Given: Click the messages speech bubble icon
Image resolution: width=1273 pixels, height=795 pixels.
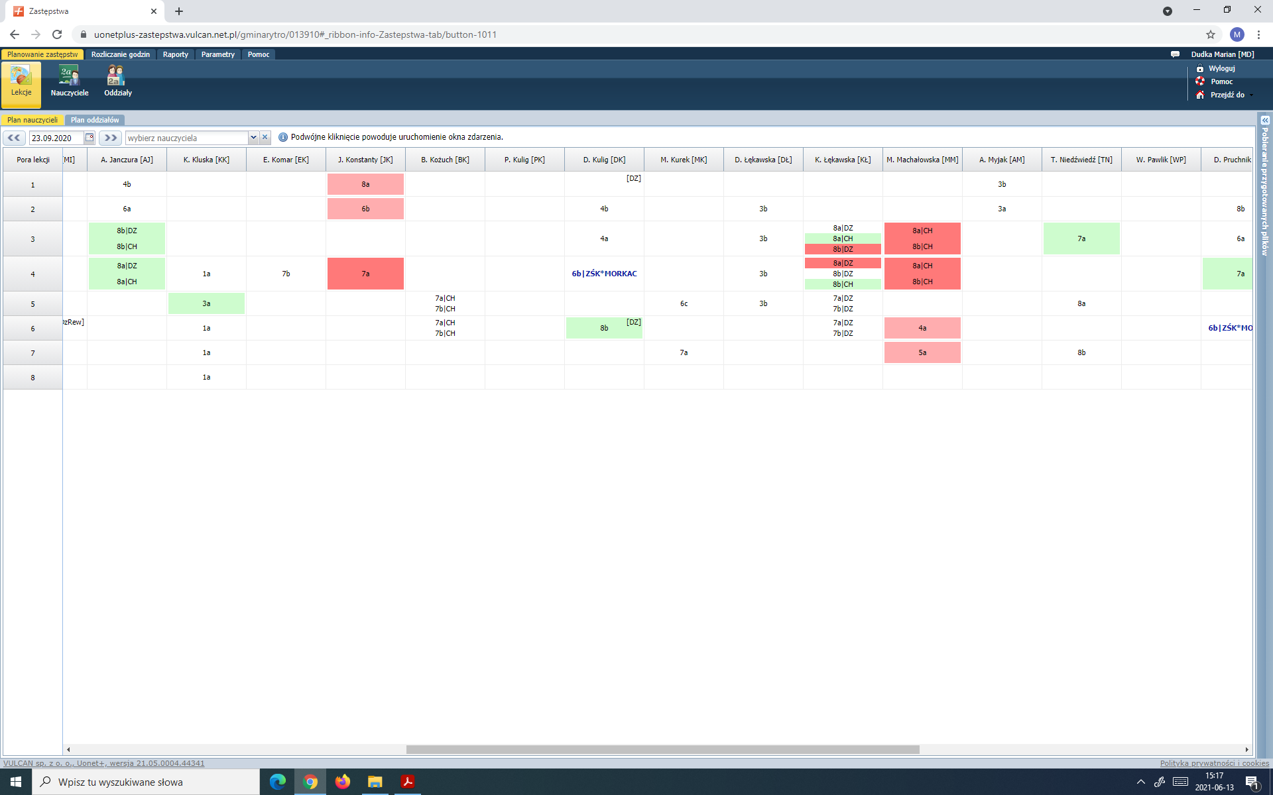Looking at the screenshot, I should click(1175, 54).
